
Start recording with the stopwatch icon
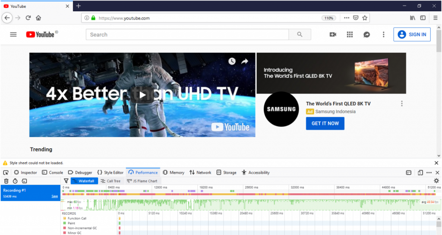(15, 181)
